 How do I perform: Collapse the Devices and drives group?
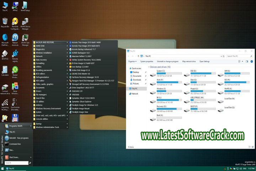point(149,67)
